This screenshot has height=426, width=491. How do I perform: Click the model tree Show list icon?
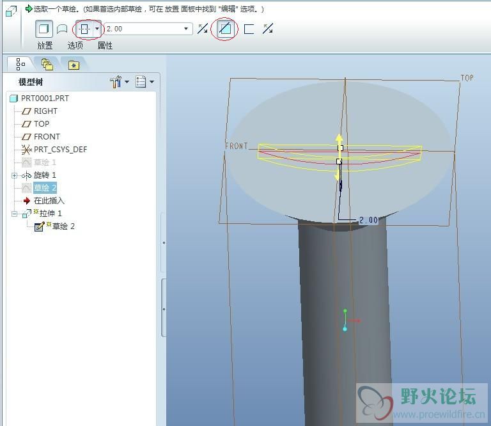point(141,82)
